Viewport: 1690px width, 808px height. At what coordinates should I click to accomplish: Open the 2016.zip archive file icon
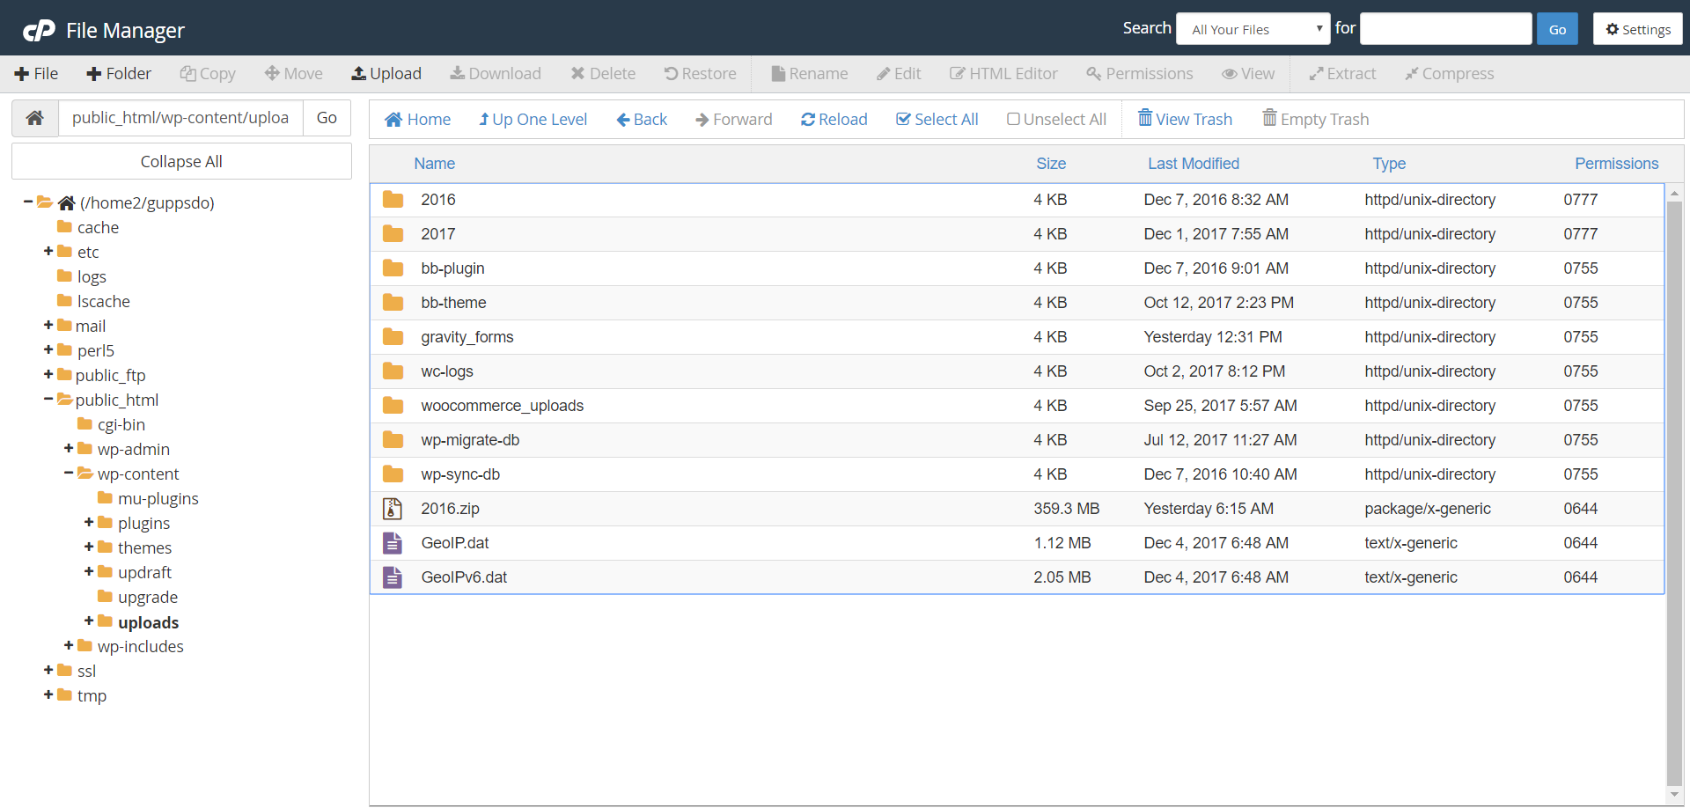pos(393,509)
